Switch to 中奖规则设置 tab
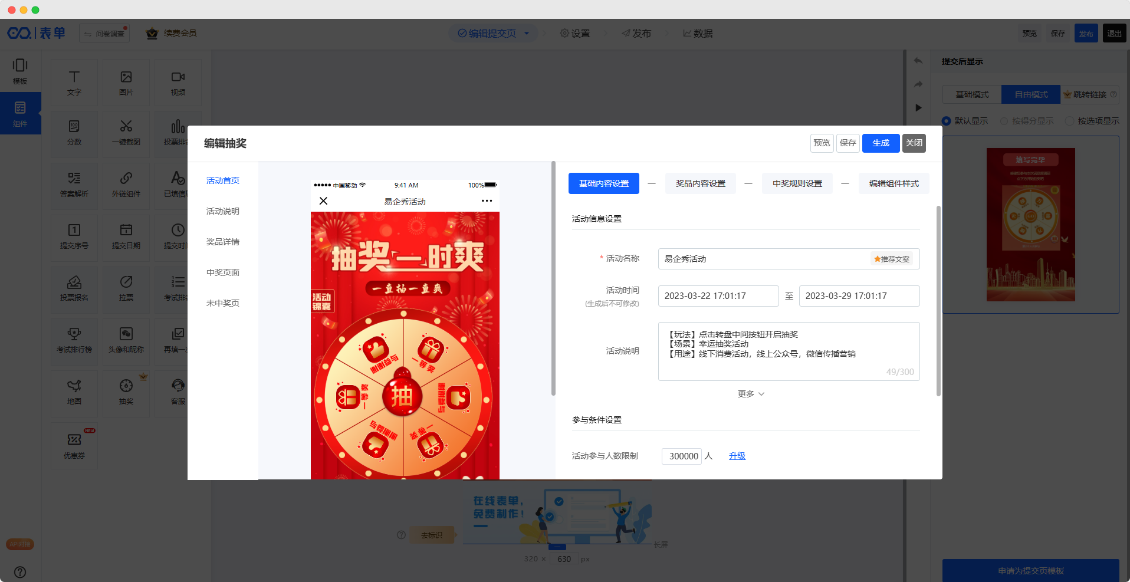This screenshot has width=1130, height=582. coord(797,183)
